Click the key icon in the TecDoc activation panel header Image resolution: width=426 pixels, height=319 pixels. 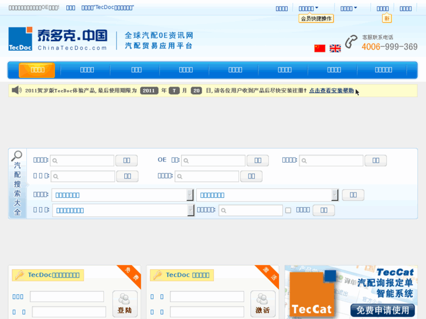point(157,275)
